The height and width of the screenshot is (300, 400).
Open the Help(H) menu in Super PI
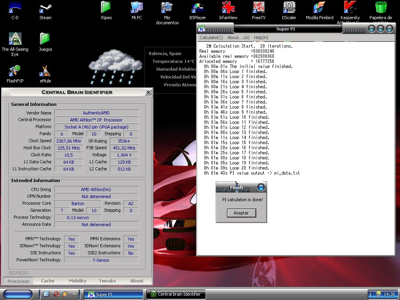click(x=261, y=37)
